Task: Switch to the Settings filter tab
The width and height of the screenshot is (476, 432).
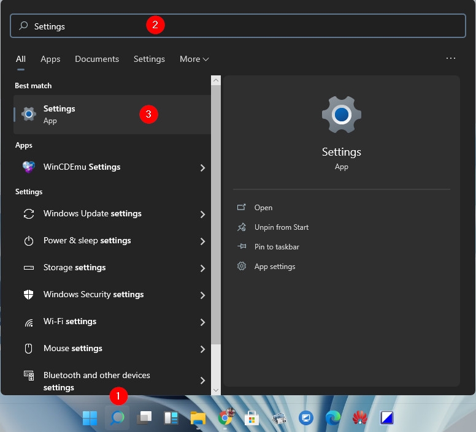Action: (149, 59)
